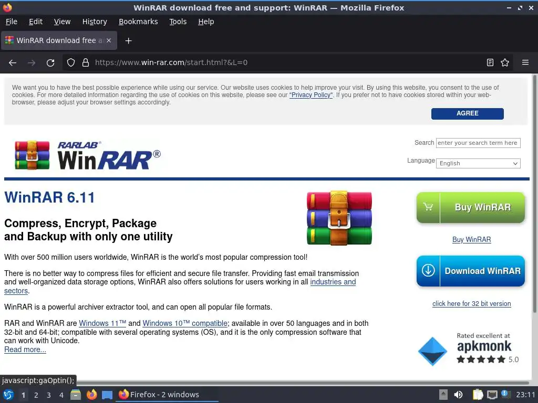
Task: Open the volume control in tray
Action: [458, 395]
